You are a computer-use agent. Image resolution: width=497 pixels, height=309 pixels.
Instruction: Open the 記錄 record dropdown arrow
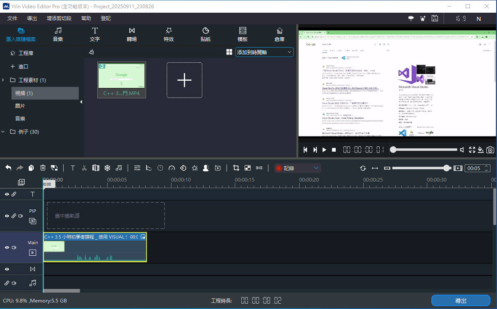click(x=316, y=168)
